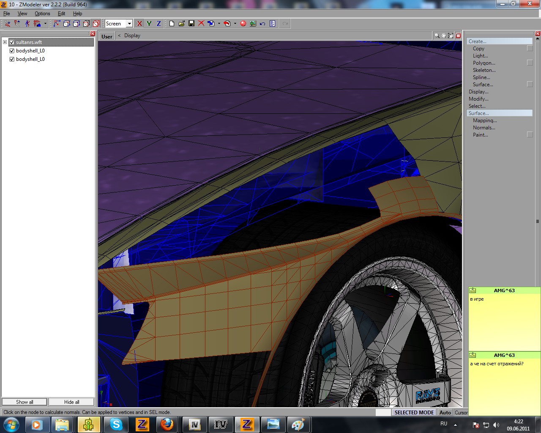The image size is (541, 433).
Task: Click the Undo arrow in toolbar
Action: (262, 24)
